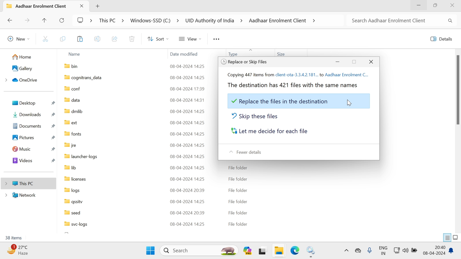Expand the Network tree node

(x=6, y=195)
